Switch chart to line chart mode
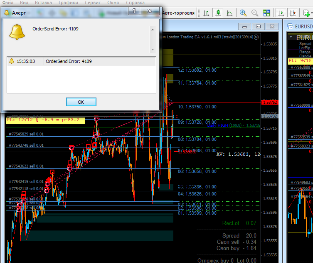Image resolution: width=313 pixels, height=263 pixels. click(x=229, y=13)
